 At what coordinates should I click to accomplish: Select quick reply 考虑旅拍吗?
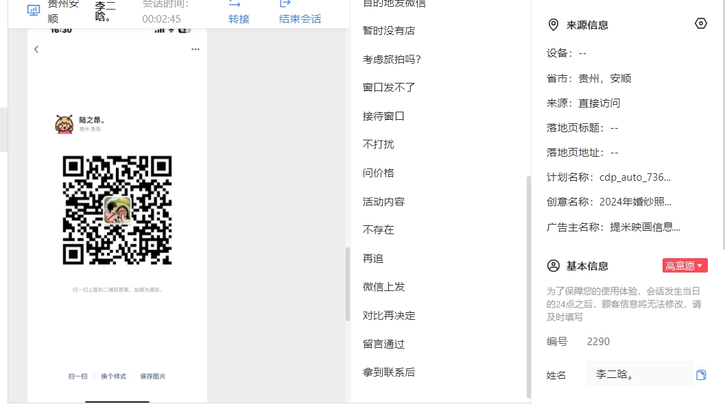point(392,60)
